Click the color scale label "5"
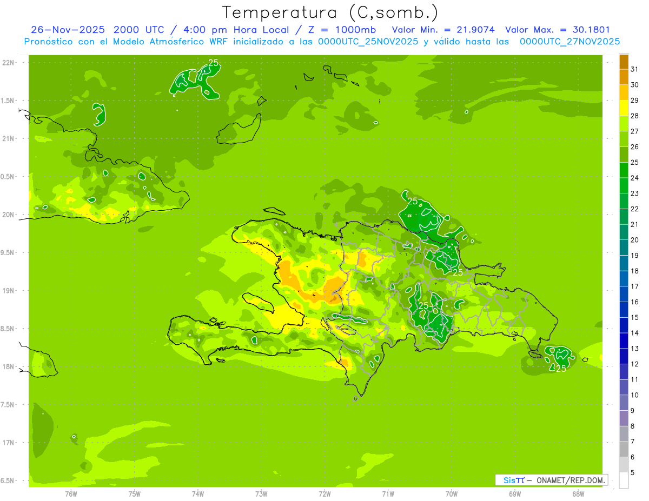The width and height of the screenshot is (649, 501). (x=633, y=472)
